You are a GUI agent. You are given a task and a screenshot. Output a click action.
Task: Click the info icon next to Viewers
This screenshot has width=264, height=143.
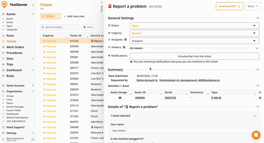click(124, 47)
